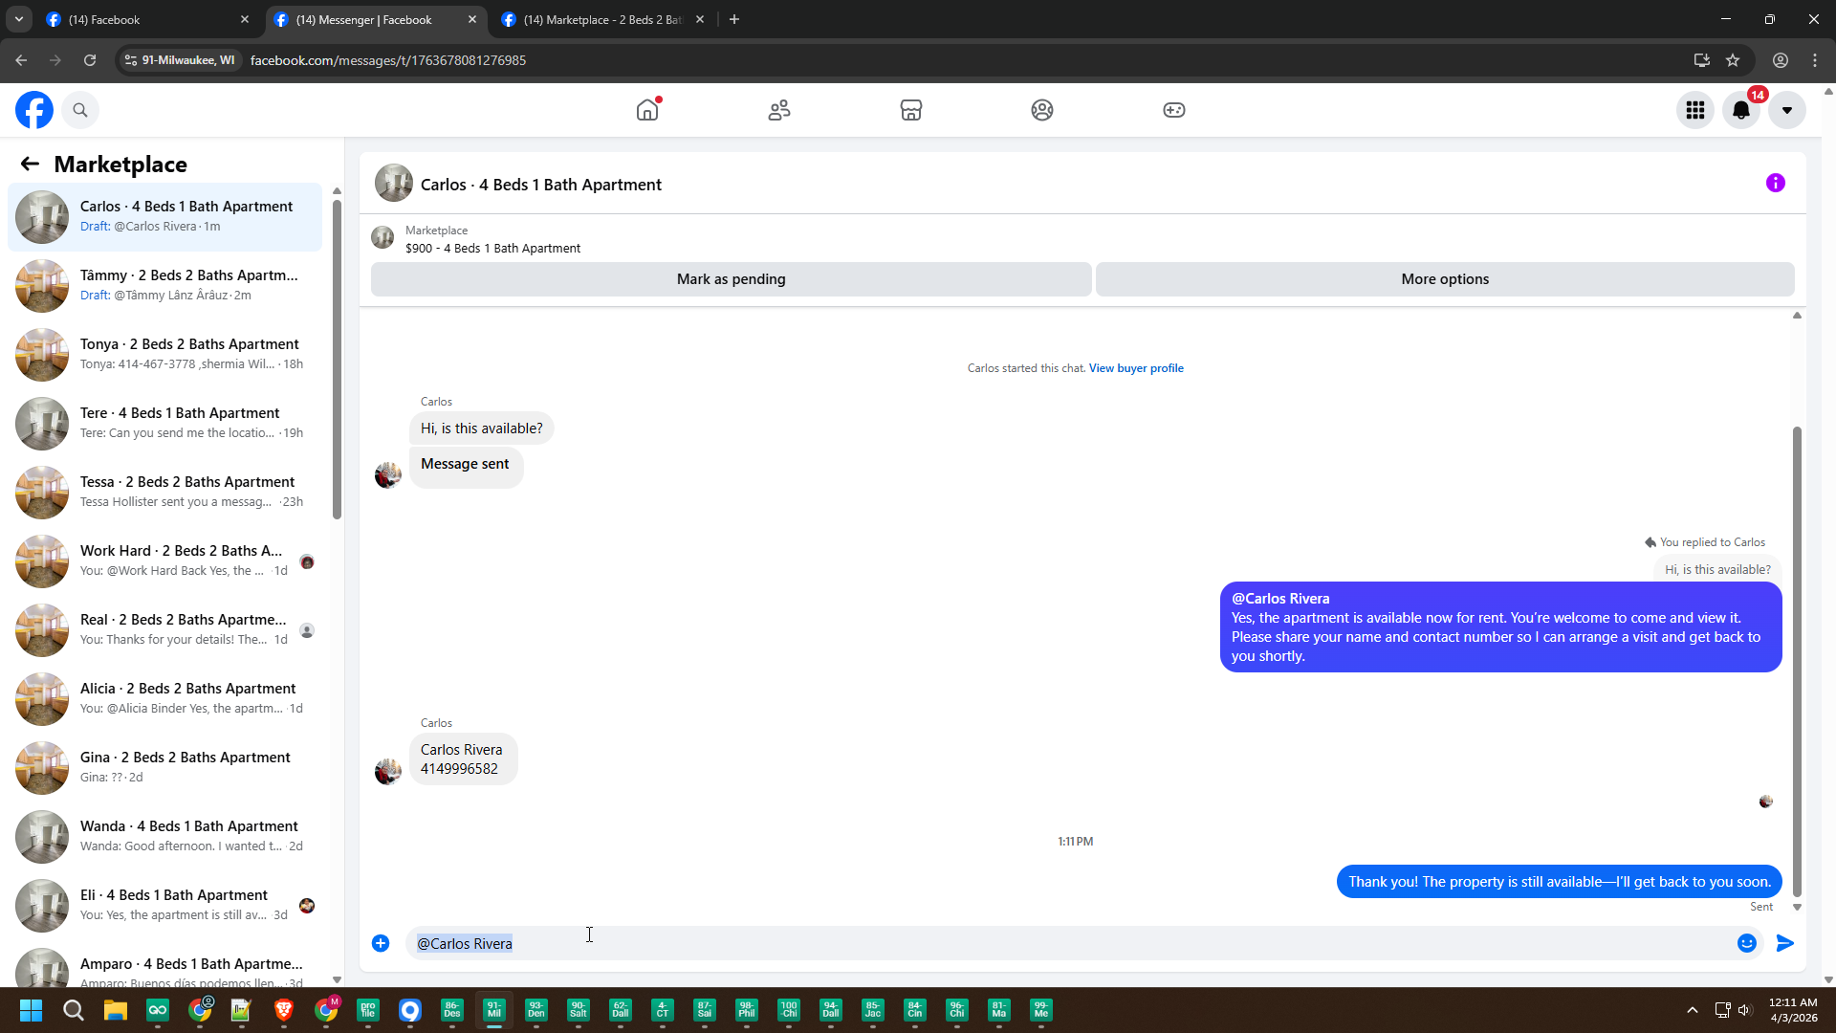Open Marketplace storefront icon
Viewport: 1836px width, 1033px height.
click(911, 110)
